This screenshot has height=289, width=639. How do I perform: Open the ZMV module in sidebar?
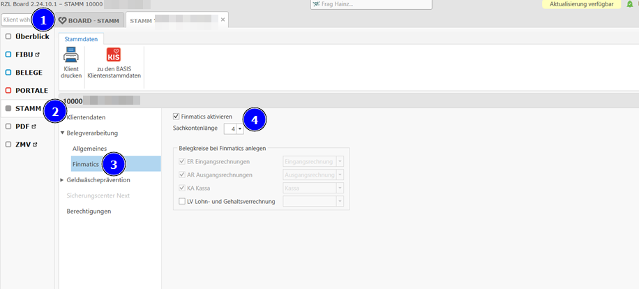tap(25, 144)
